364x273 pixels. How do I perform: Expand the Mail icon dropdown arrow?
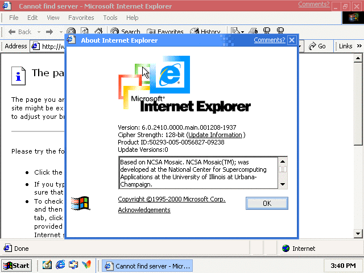(x=242, y=32)
